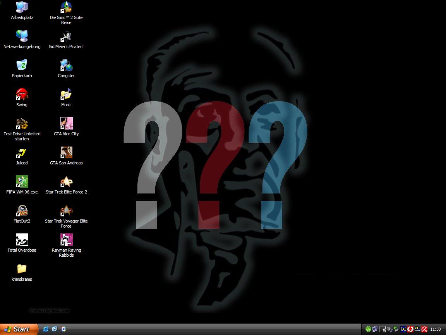The image size is (446, 335).
Task: Select the GTA San Andreas shortcut
Action: (x=66, y=152)
